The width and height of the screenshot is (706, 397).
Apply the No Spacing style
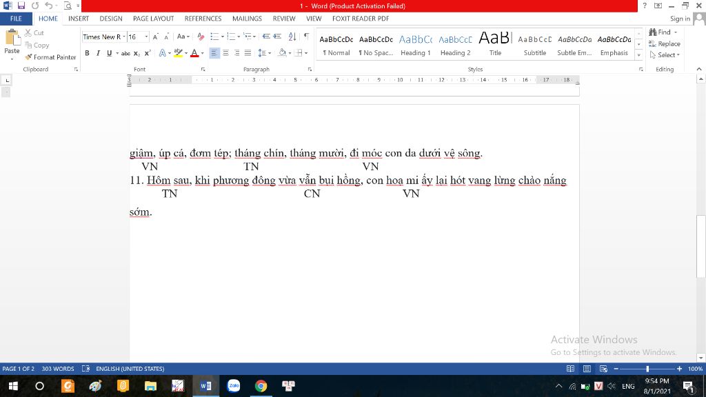tap(376, 45)
